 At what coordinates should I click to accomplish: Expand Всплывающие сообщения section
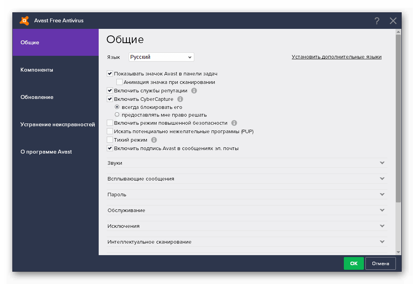pos(247,179)
